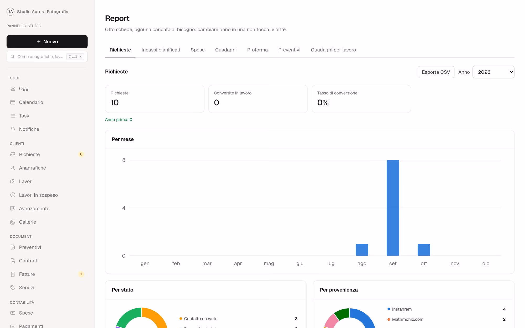Click the Servizi tag icon
Screen dimensions: 525x328
(13, 288)
